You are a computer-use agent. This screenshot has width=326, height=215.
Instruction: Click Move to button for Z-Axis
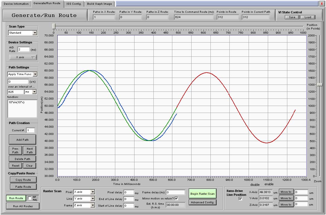[x=286, y=205]
